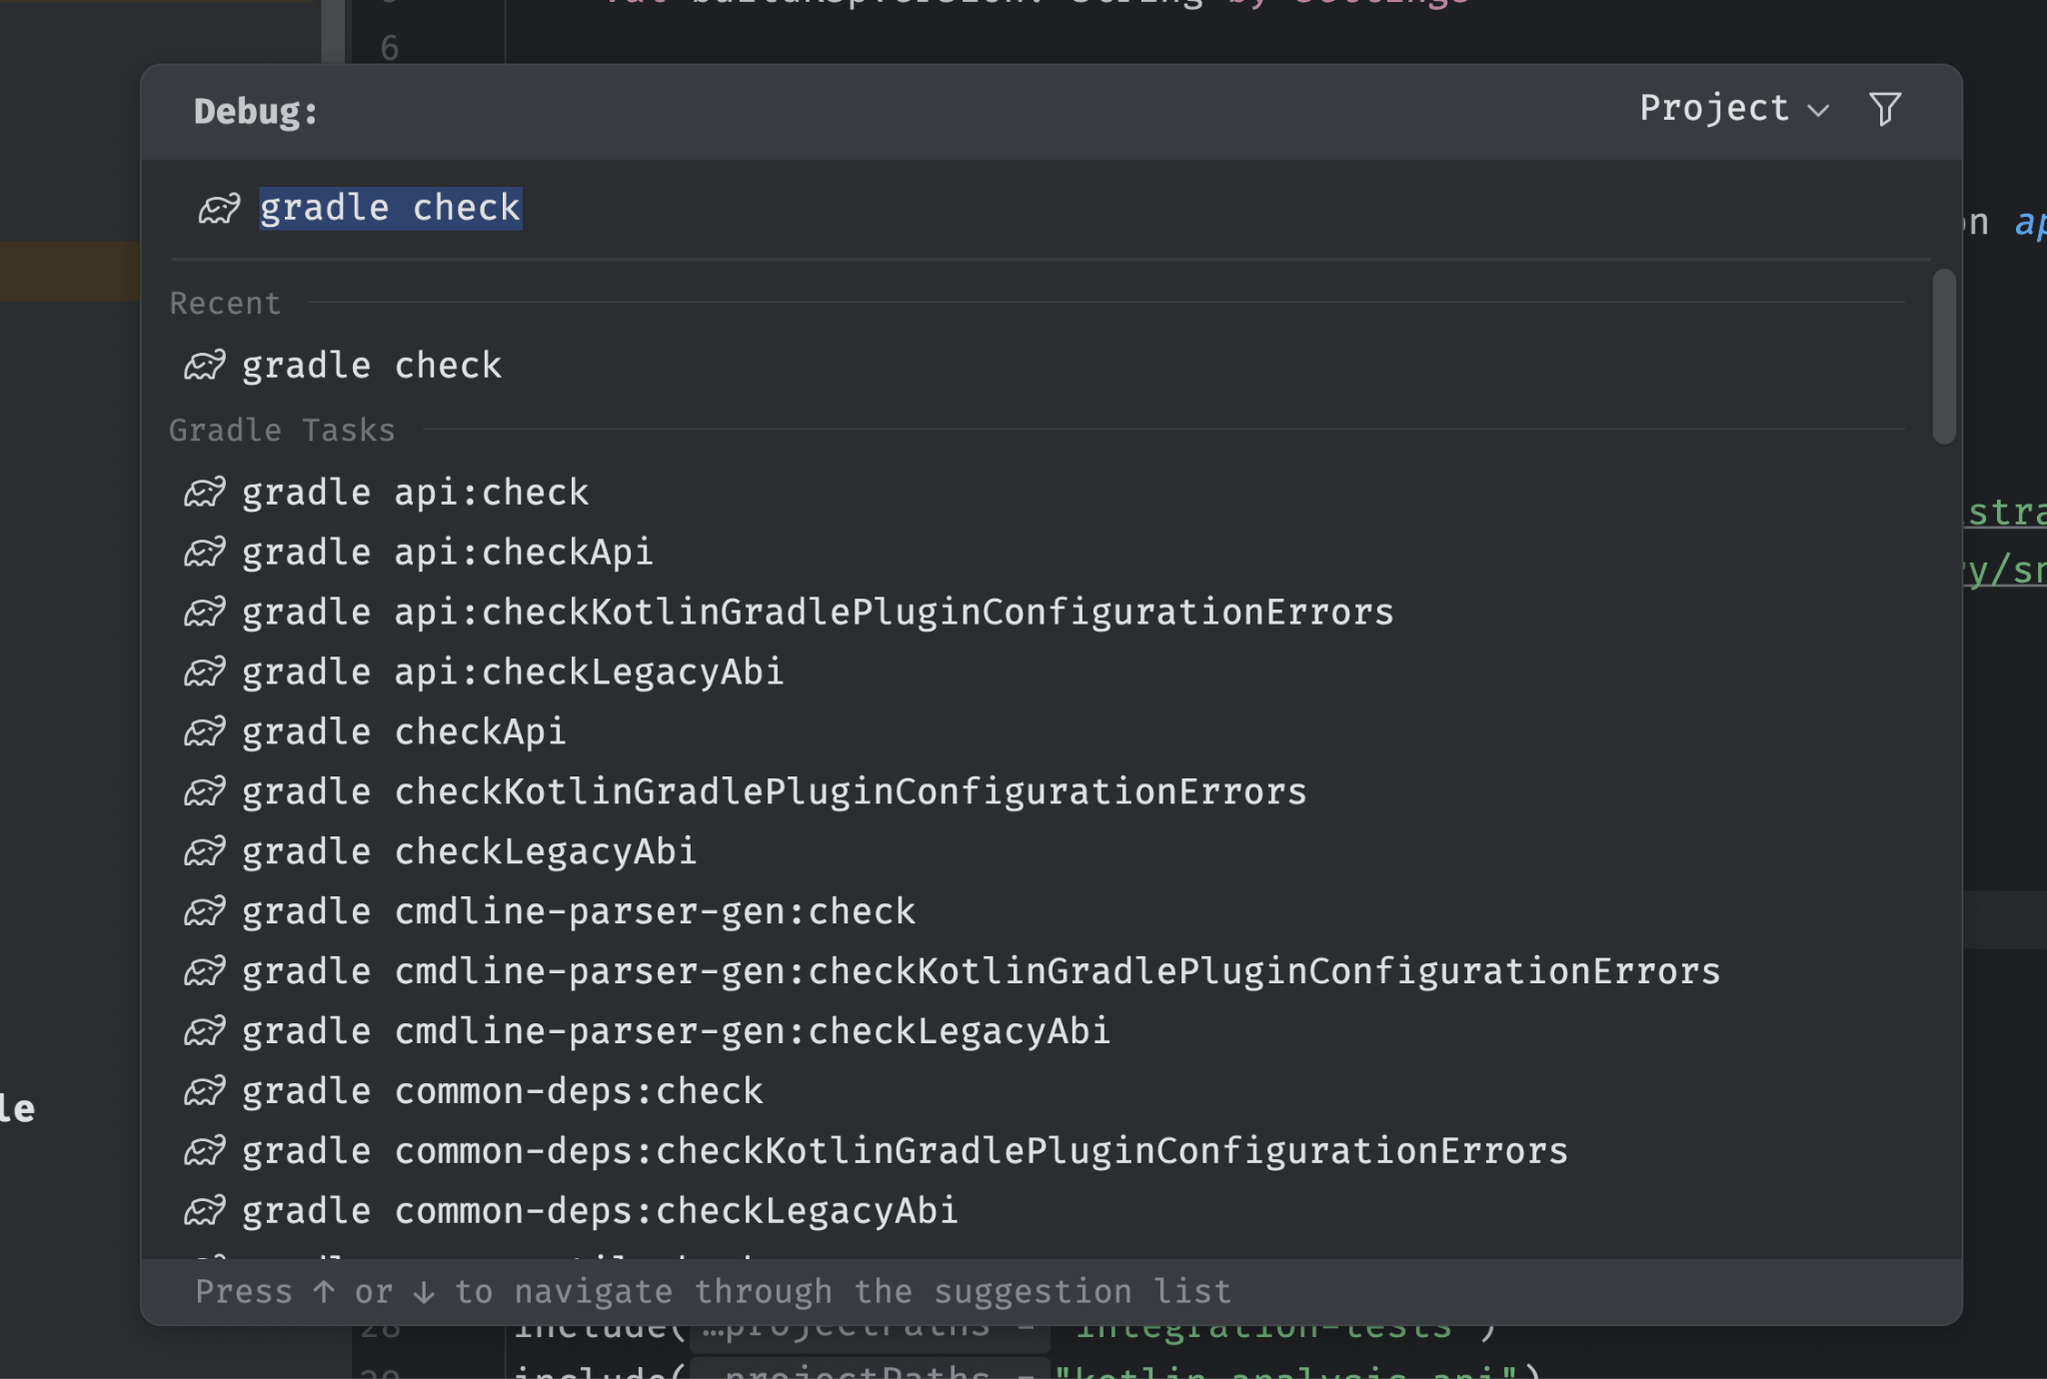Click Gradle icon beside common-deps:check
The height and width of the screenshot is (1379, 2047).
coord(205,1091)
